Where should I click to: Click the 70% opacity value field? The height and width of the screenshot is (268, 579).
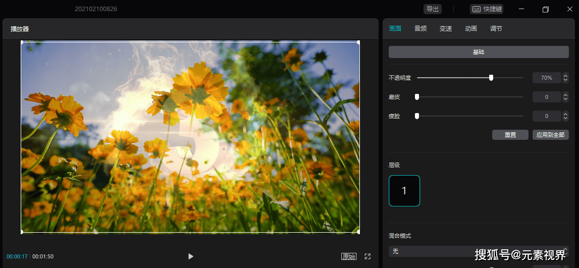click(547, 78)
